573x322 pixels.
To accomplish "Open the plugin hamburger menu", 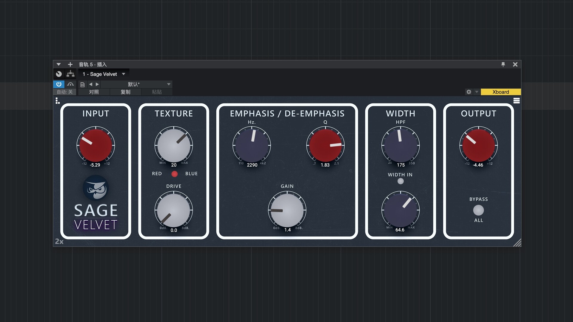I will (516, 101).
